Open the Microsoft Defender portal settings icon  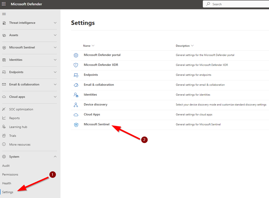point(76,55)
